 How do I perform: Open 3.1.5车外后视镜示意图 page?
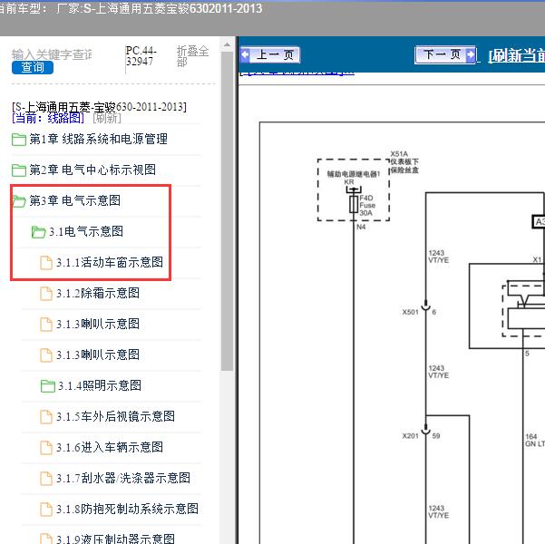point(115,416)
